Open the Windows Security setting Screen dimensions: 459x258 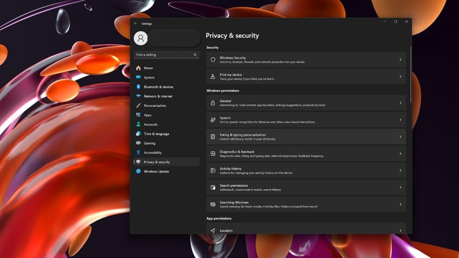(306, 59)
